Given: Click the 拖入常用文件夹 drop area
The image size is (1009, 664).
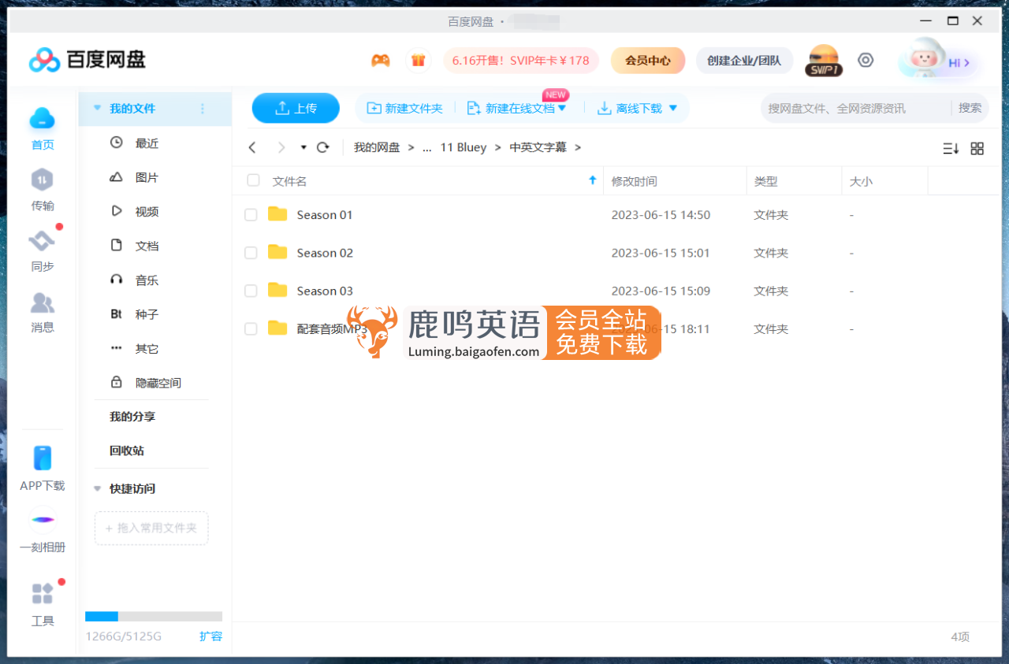Looking at the screenshot, I should pos(151,529).
